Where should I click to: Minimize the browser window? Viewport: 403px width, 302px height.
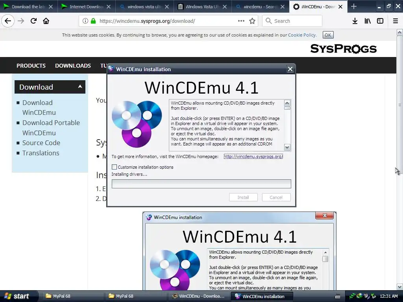point(379,7)
